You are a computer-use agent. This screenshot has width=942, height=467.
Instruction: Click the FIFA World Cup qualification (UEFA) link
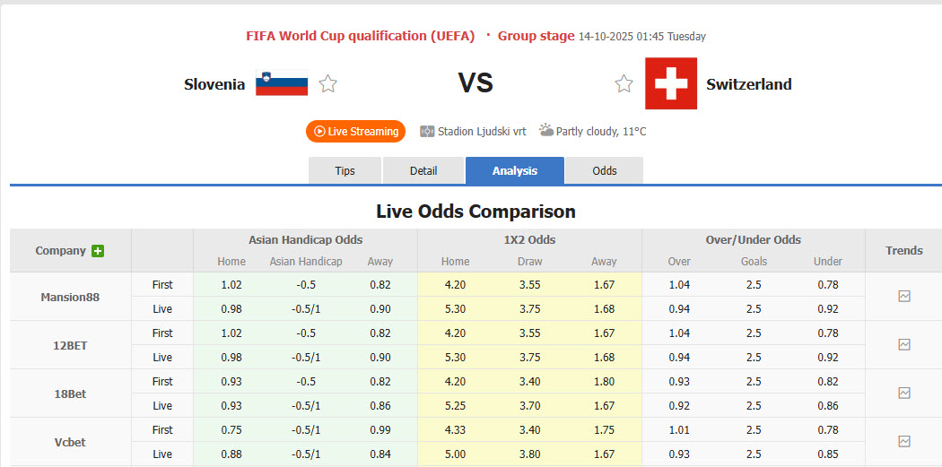pyautogui.click(x=360, y=36)
